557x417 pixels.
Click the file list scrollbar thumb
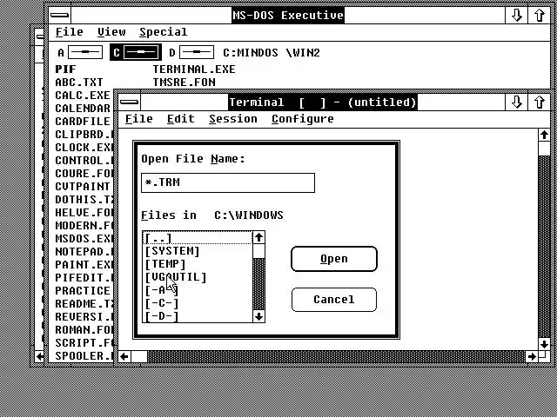pos(258,251)
